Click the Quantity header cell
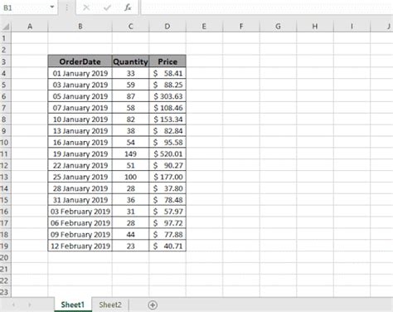This screenshot has width=393, height=312. point(130,61)
